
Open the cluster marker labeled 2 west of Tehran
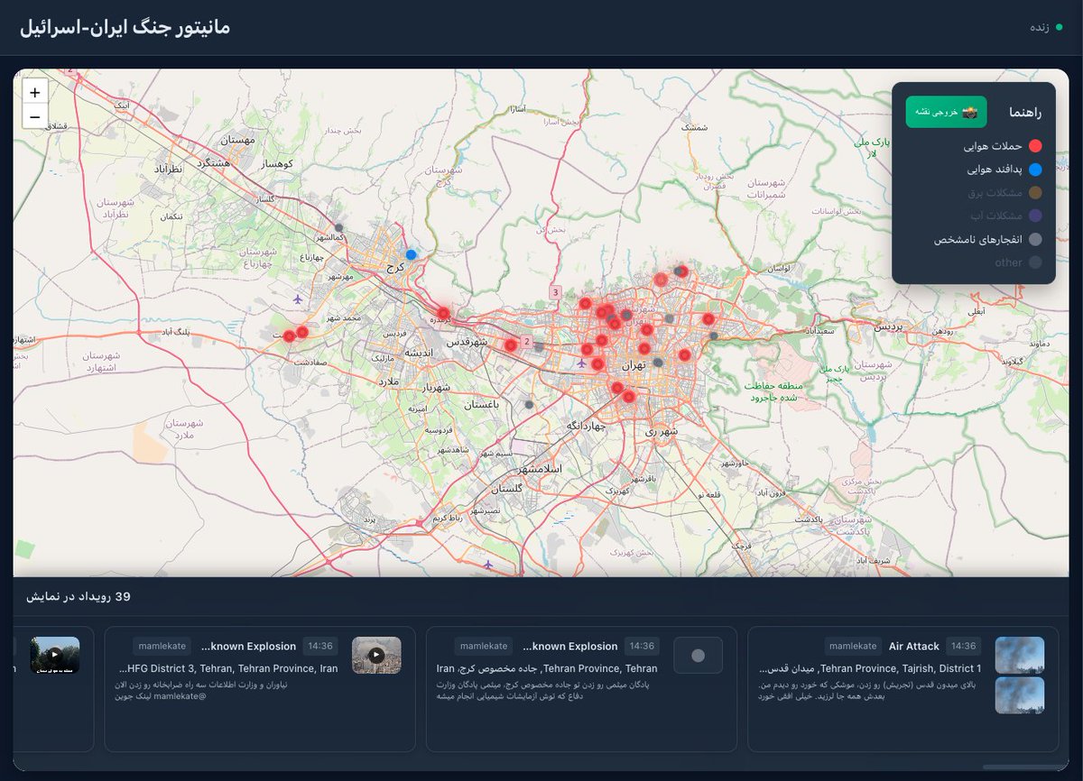[525, 342]
